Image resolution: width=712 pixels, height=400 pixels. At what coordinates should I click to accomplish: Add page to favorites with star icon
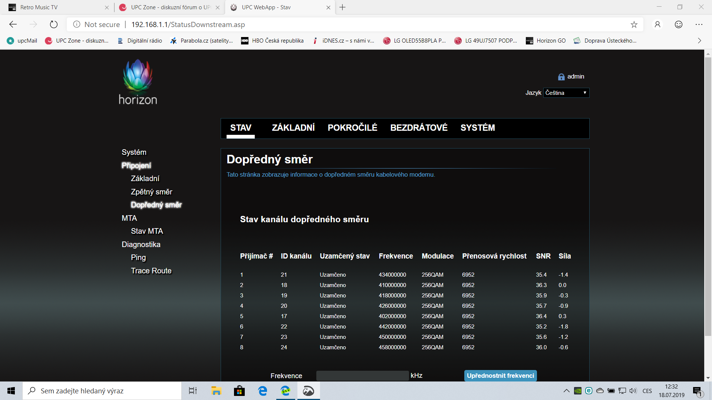[x=634, y=24]
